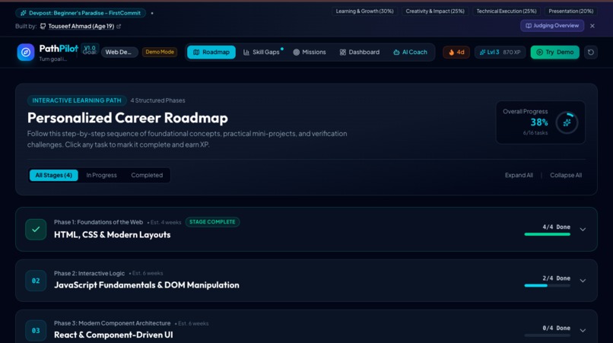Click the Lvl 3 870 XP badge
Screen dimensions: 613x343
point(500,52)
